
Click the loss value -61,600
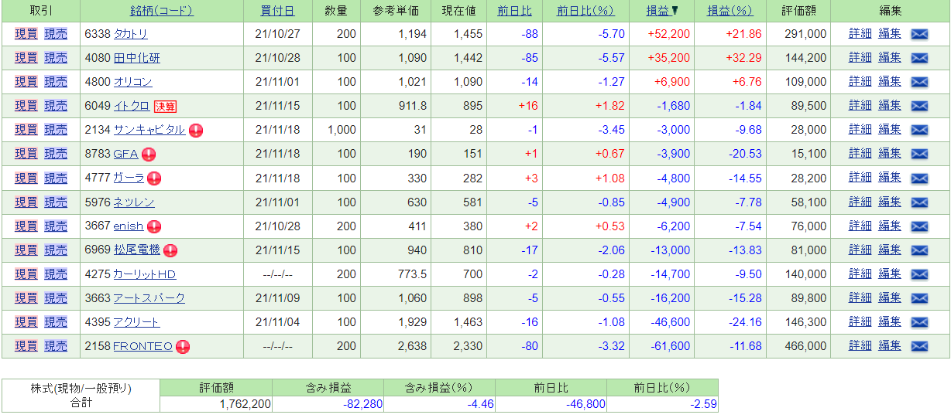click(671, 346)
